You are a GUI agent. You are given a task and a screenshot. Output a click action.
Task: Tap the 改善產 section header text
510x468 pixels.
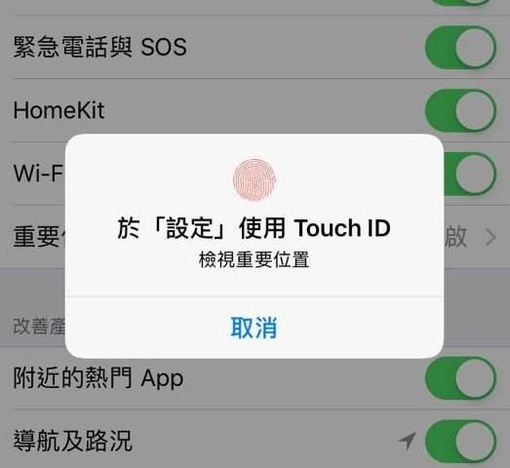[x=39, y=327]
